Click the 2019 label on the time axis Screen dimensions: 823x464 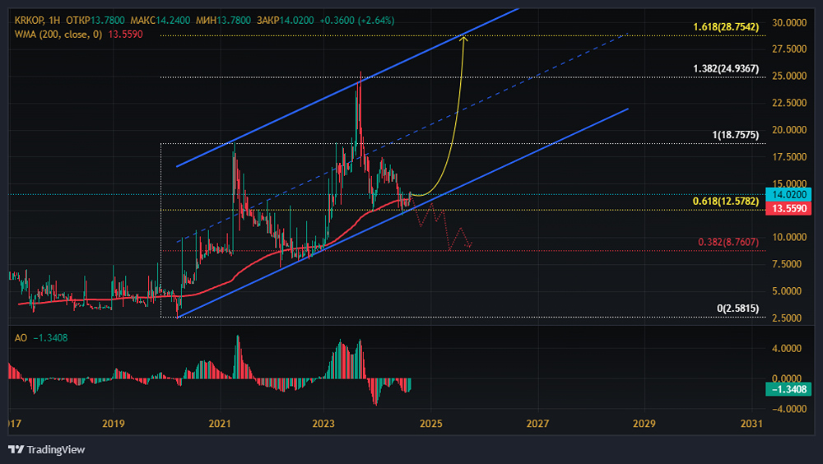[113, 424]
